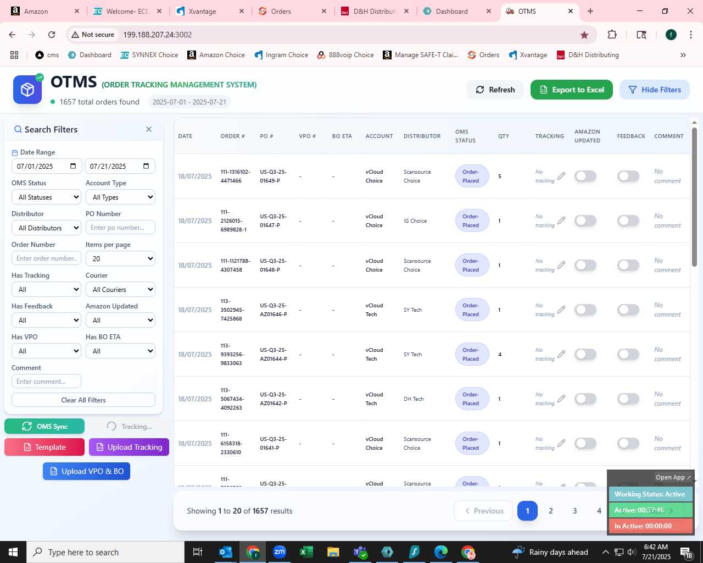Toggle Amazon Updated for PO US-Q3-25-01648-P

[585, 265]
